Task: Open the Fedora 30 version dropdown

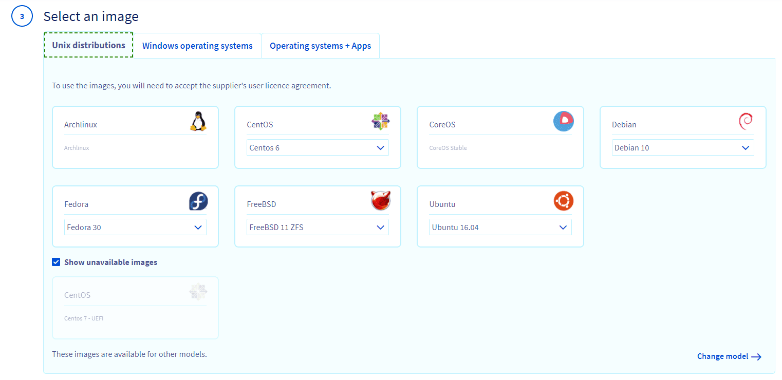Action: tap(135, 227)
